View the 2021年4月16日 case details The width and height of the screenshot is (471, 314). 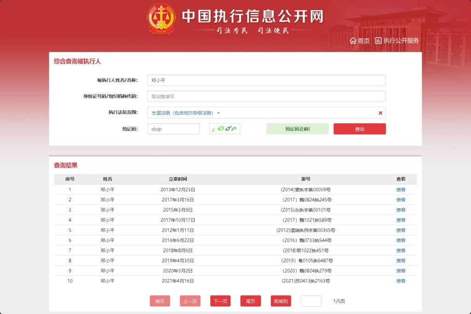(x=401, y=281)
